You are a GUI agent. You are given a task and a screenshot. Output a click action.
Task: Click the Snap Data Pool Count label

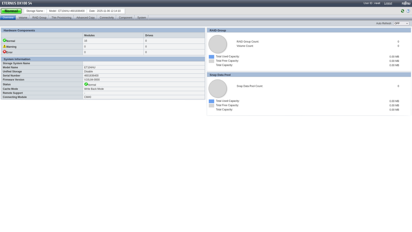[x=250, y=86]
